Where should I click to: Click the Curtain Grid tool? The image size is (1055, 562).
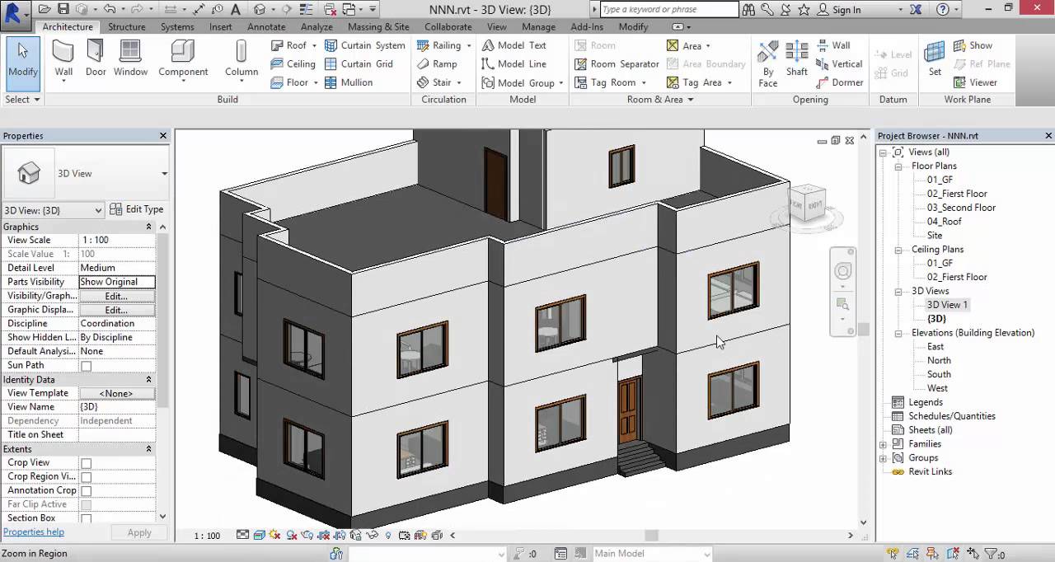(x=359, y=63)
